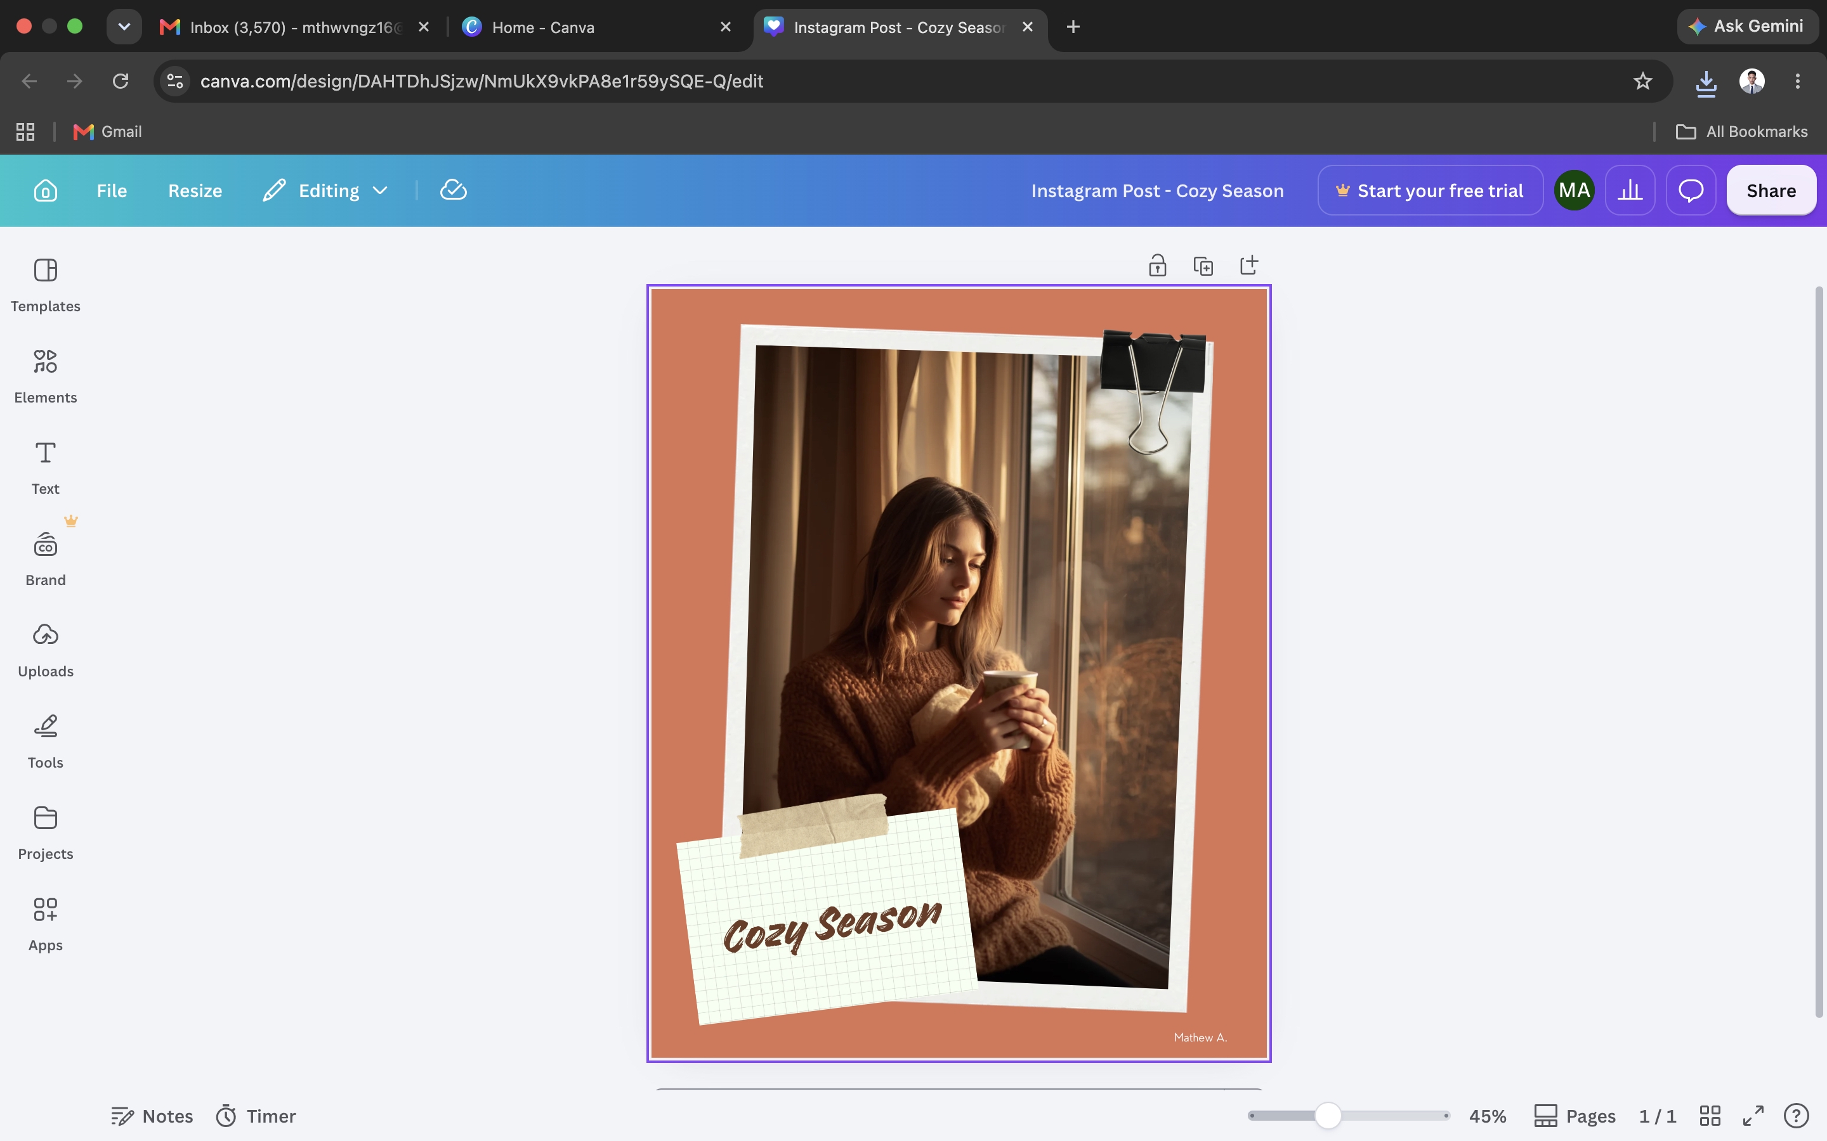Lock the page with padlock icon
Viewport: 1827px width, 1141px height.
(1157, 266)
